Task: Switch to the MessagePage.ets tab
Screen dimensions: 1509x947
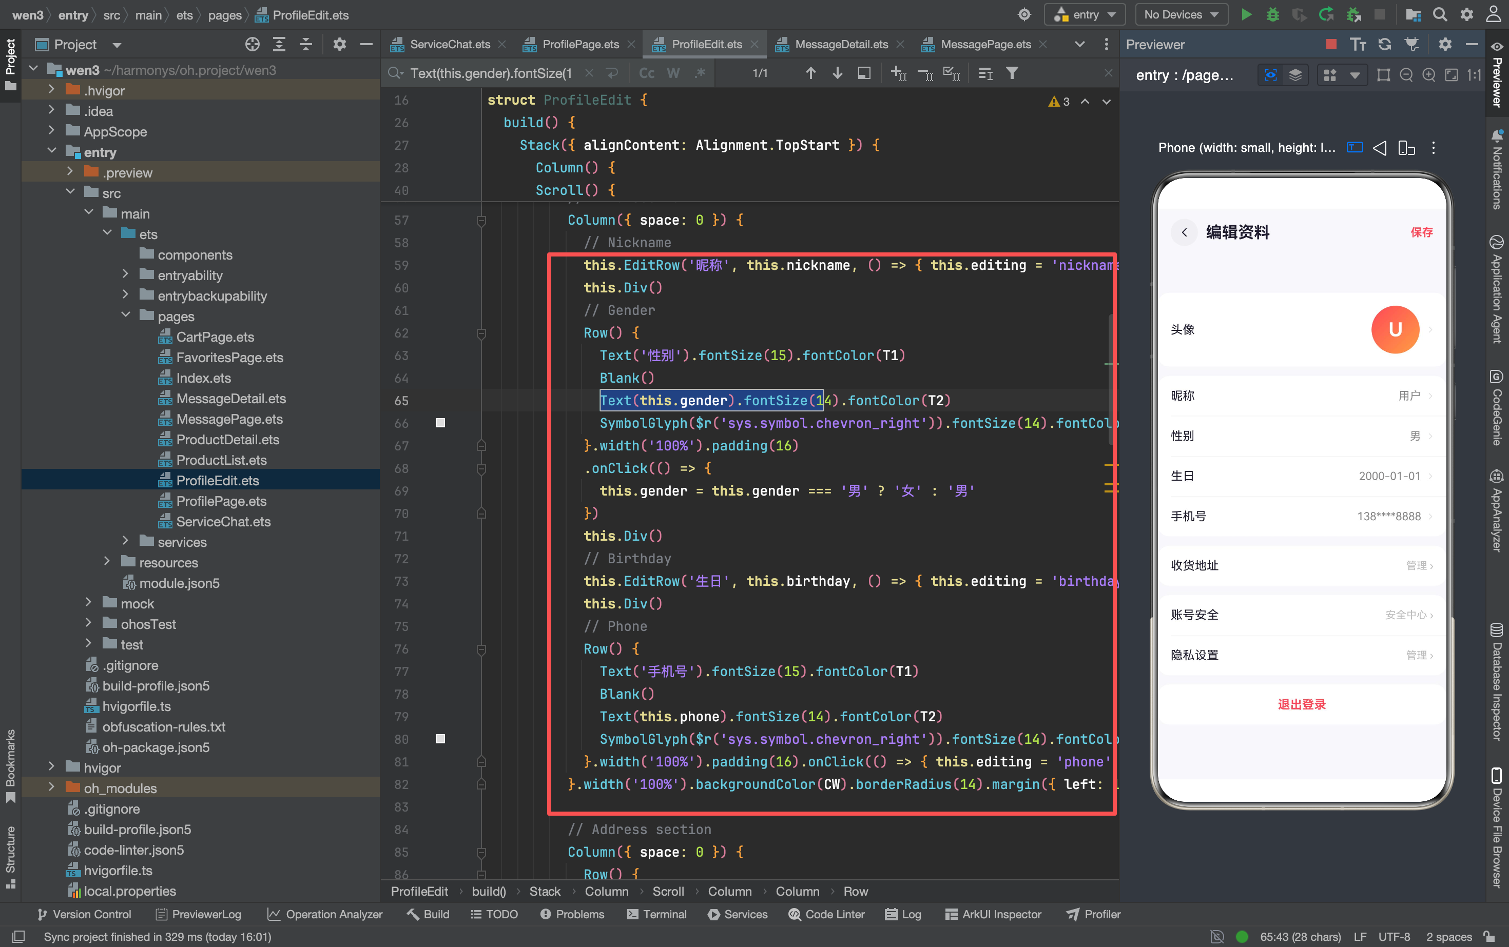Action: (985, 44)
